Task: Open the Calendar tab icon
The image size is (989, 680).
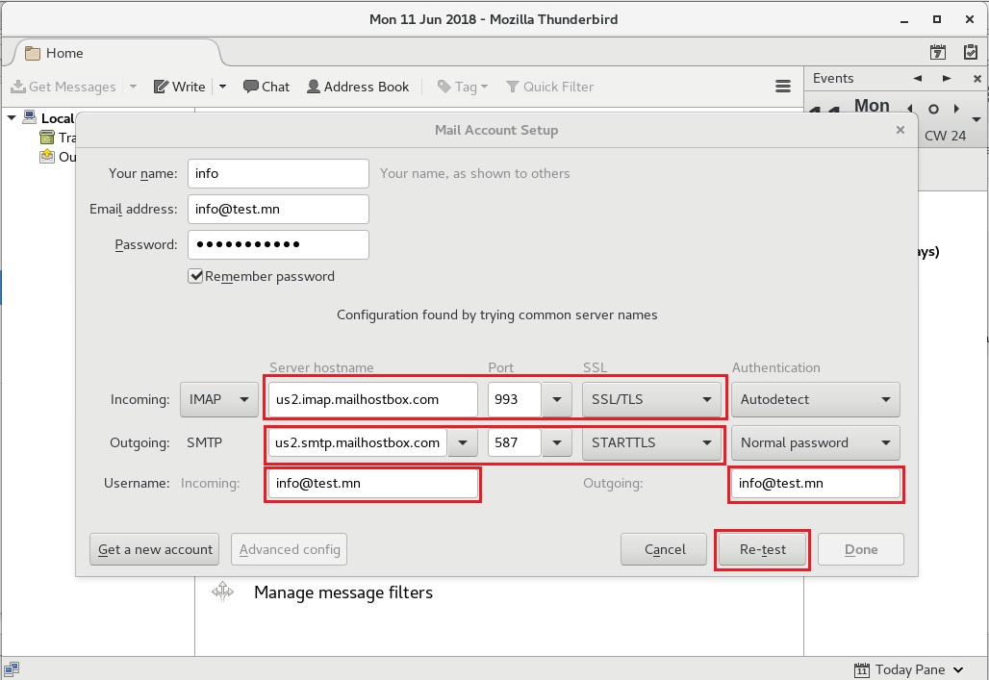Action: 938,52
